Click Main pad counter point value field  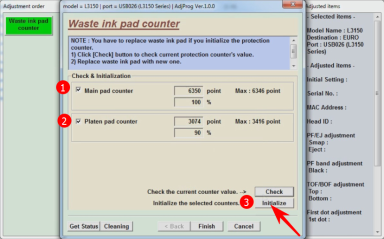click(x=188, y=91)
